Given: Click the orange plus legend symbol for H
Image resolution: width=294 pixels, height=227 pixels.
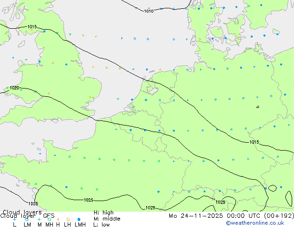Looking at the screenshot, I should point(58,219).
